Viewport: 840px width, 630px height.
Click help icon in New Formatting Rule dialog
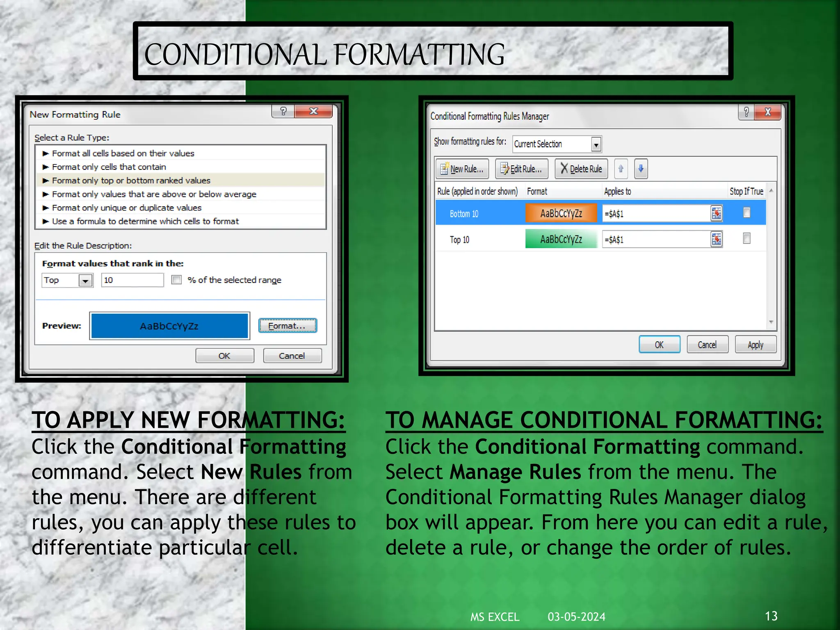point(283,111)
